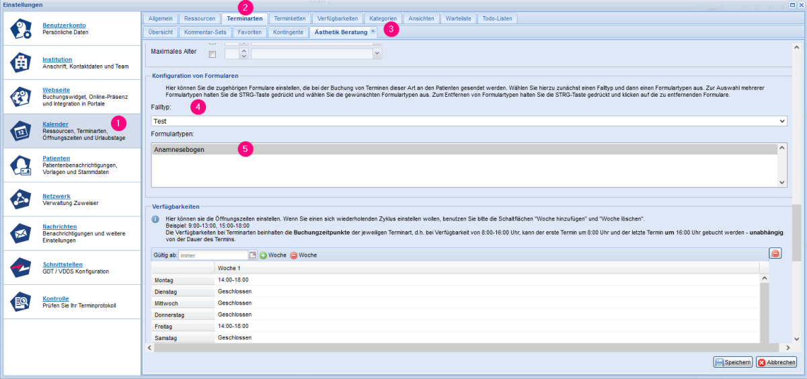
Task: Increase Maximales Alter with spinner up arrow
Action: coord(243,50)
